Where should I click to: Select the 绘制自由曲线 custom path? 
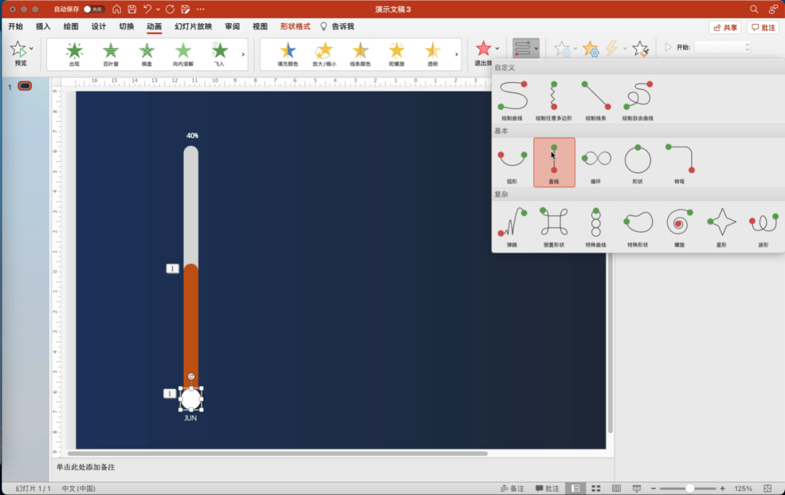coord(637,100)
